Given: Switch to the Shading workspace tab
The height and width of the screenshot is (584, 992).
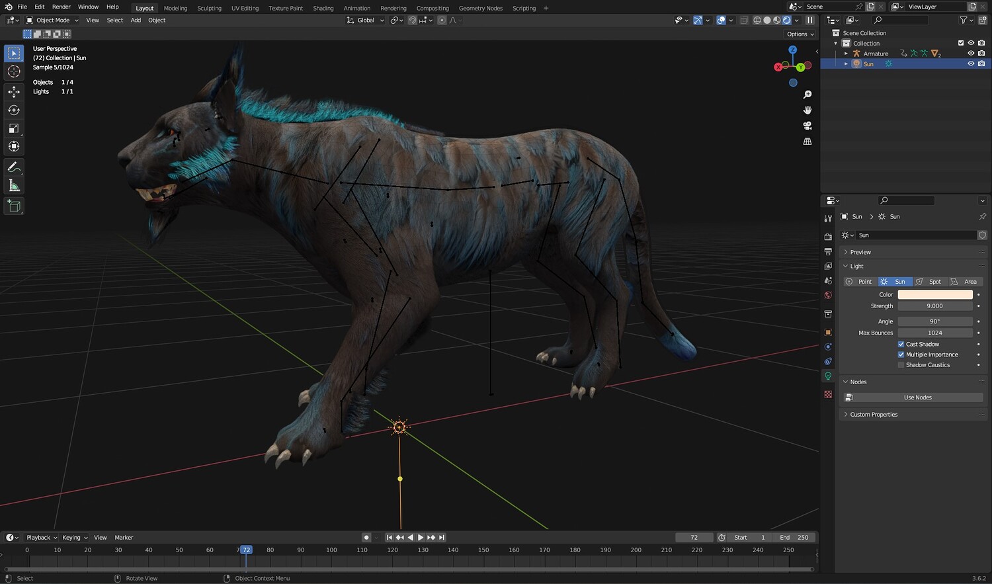Looking at the screenshot, I should point(323,8).
